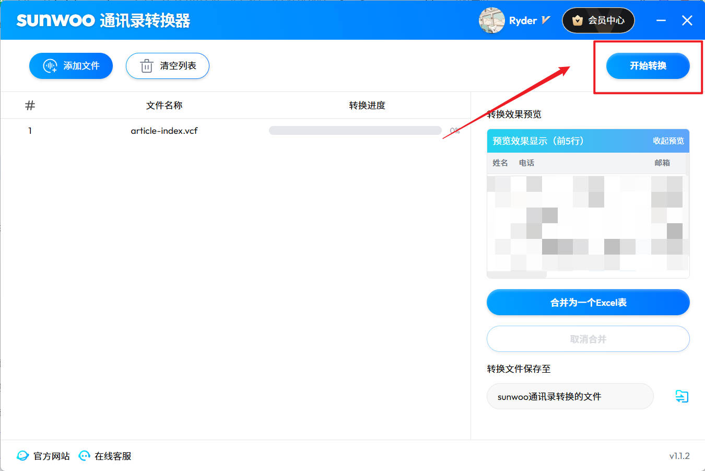Click the Ryder username label
This screenshot has height=471, width=705.
(x=523, y=20)
